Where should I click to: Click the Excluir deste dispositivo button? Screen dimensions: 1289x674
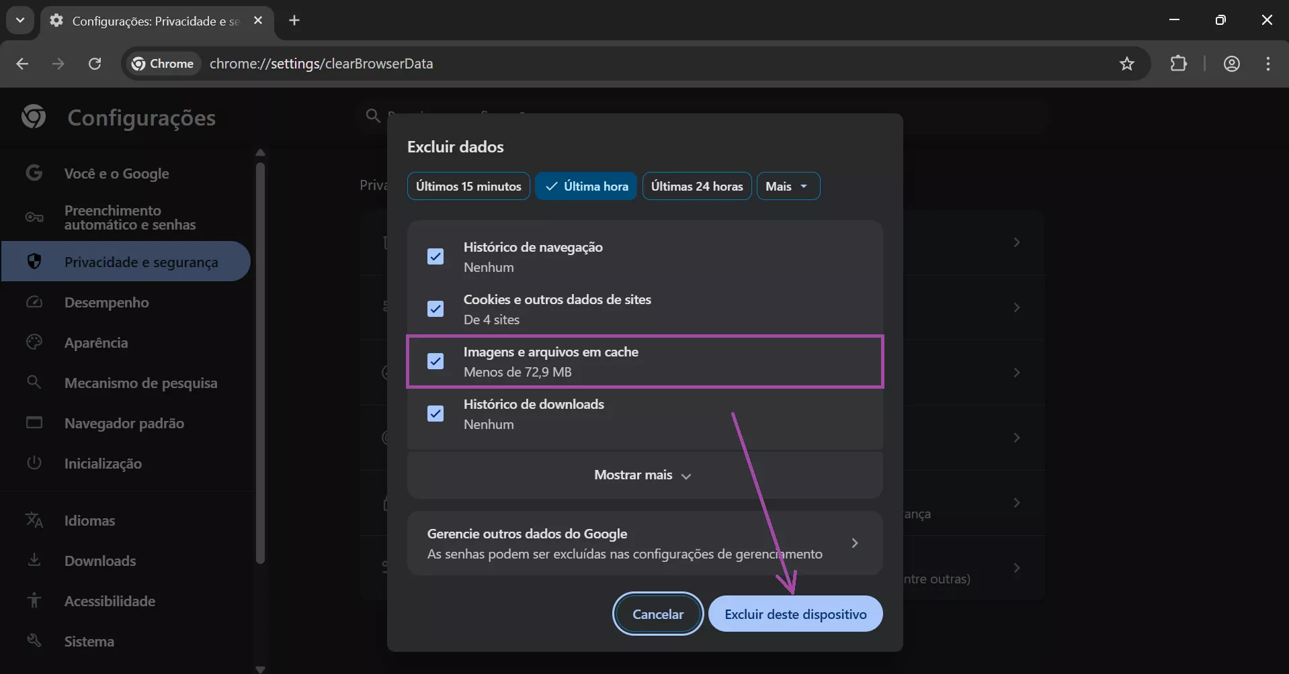tap(796, 614)
